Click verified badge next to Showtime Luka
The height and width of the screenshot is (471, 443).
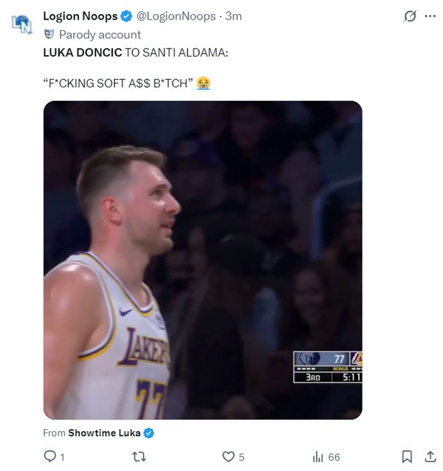tap(149, 433)
